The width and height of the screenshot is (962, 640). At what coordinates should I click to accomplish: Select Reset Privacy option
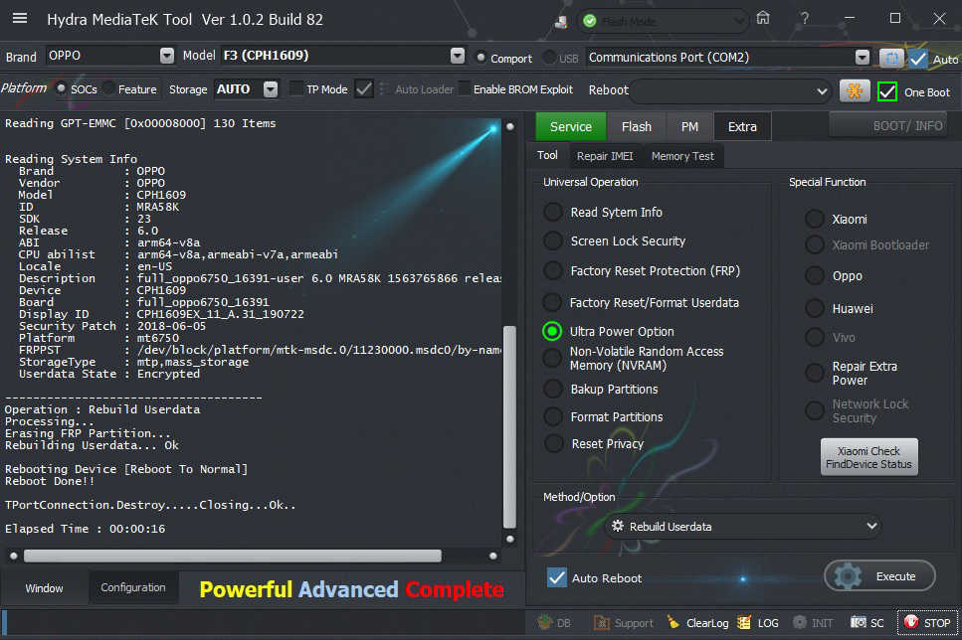pyautogui.click(x=553, y=443)
